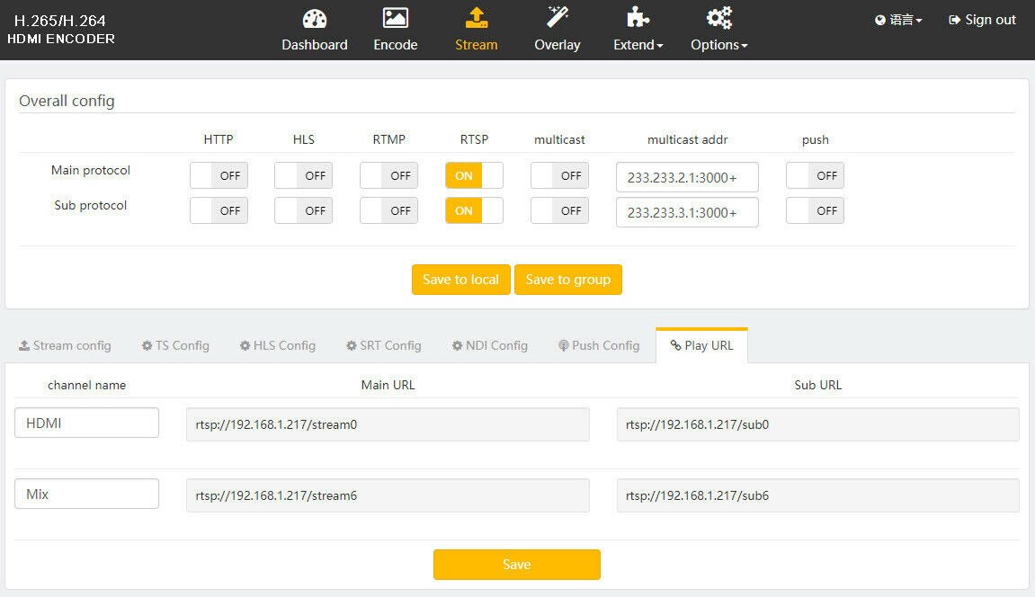
Task: Toggle Sub protocol HLS switch
Action: click(x=304, y=210)
